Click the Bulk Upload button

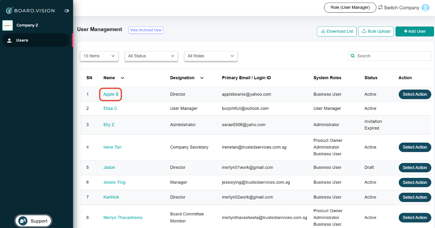pyautogui.click(x=376, y=31)
